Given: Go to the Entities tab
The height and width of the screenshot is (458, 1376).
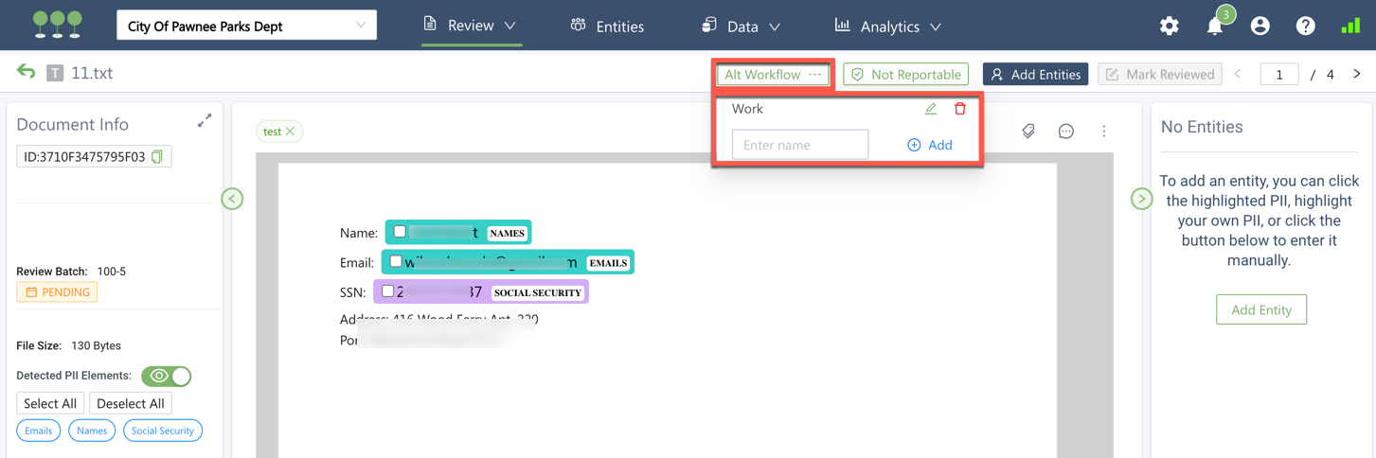Looking at the screenshot, I should point(607,26).
